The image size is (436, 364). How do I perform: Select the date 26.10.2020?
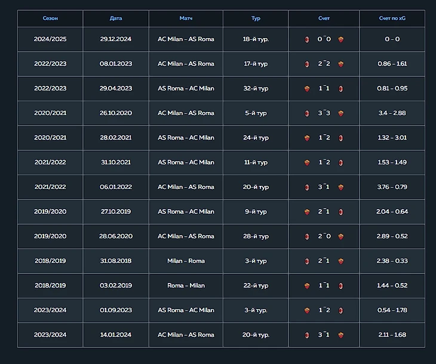(x=116, y=113)
